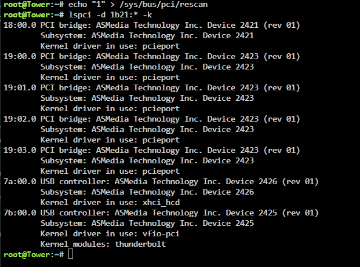
Task: Click the Subsystem Device 2421 line
Action: 147,35
